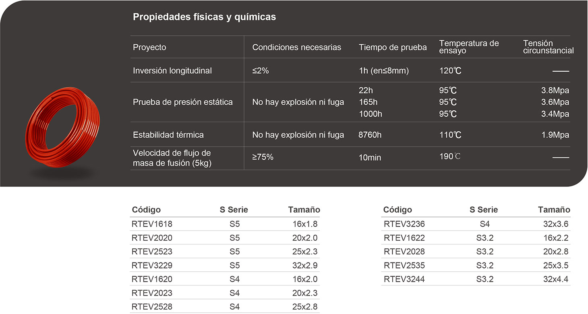Image resolution: width=588 pixels, height=314 pixels.
Task: Select the 'Temperatura de ensayo' header
Action: pos(469,47)
